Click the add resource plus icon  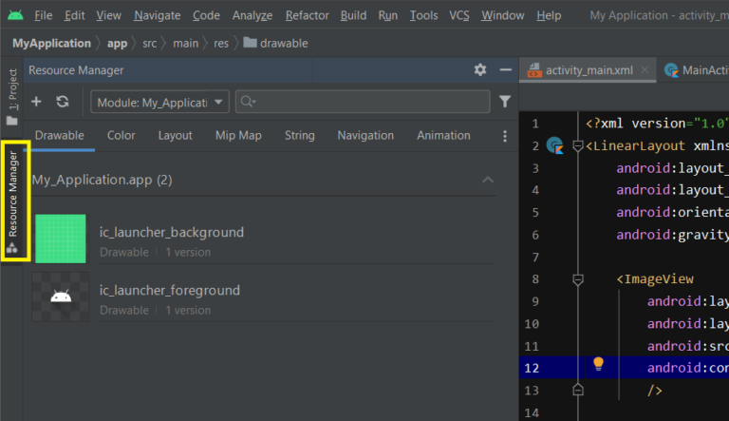point(36,102)
